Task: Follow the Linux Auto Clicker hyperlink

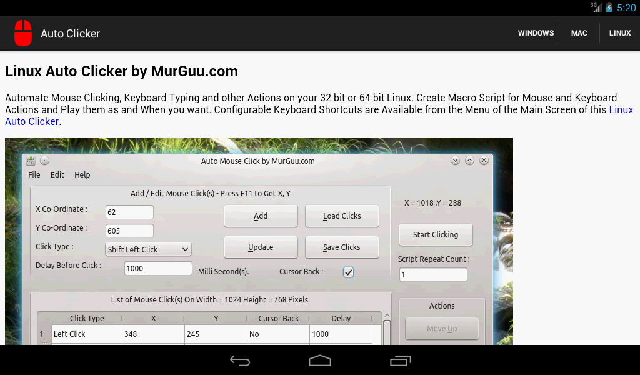Action: (621, 110)
